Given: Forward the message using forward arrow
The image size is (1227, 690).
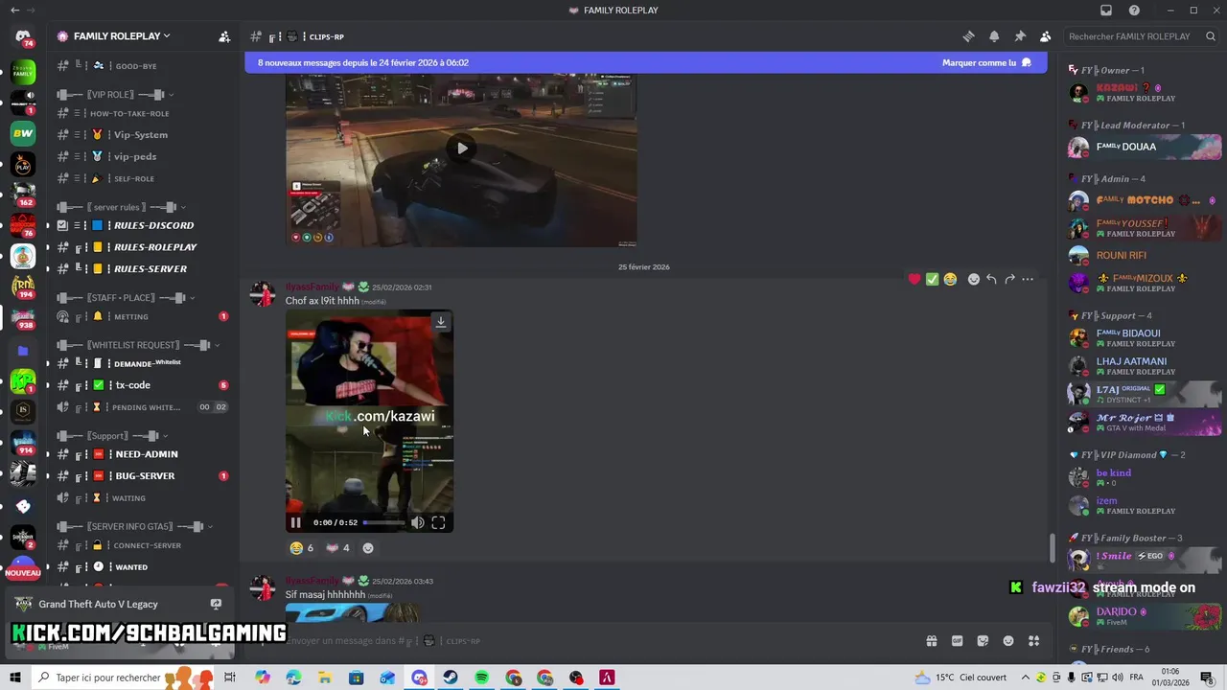Looking at the screenshot, I should 1009,279.
